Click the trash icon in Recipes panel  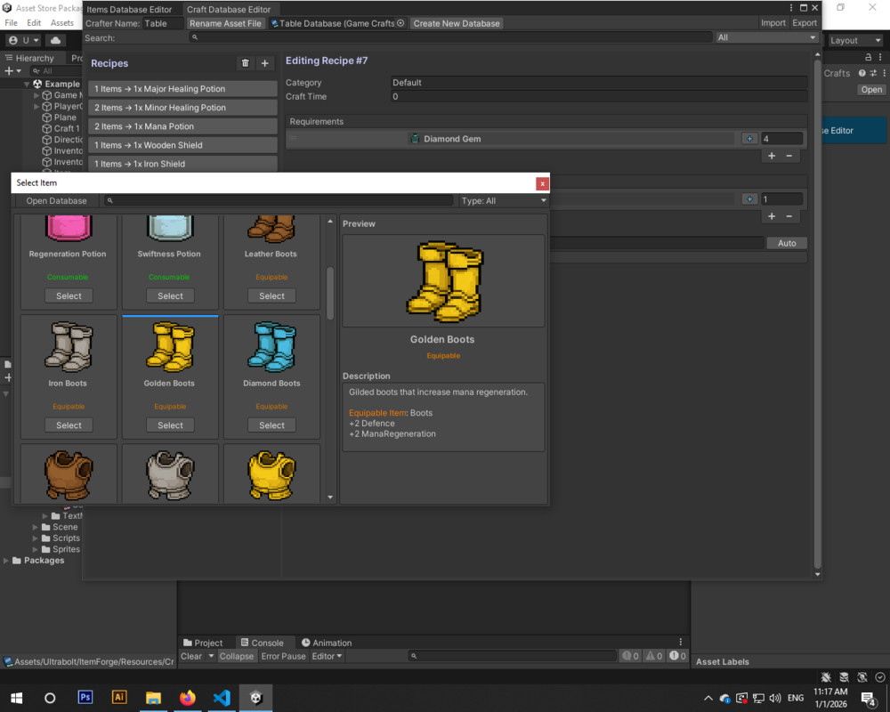click(x=244, y=63)
